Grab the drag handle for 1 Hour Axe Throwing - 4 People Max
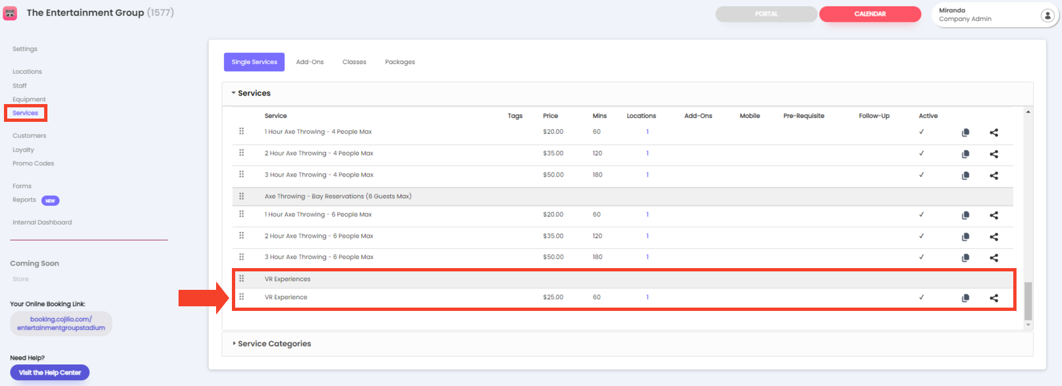 (242, 131)
